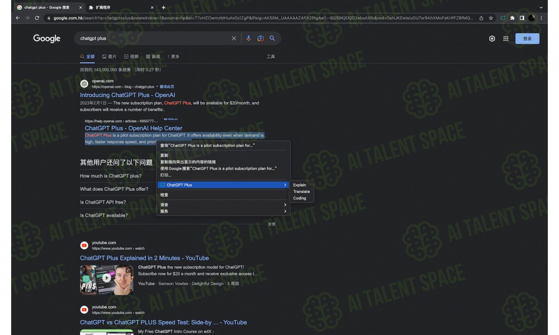559x335 pixels.
Task: Open Chrome's three-dot menu
Action: click(x=541, y=18)
